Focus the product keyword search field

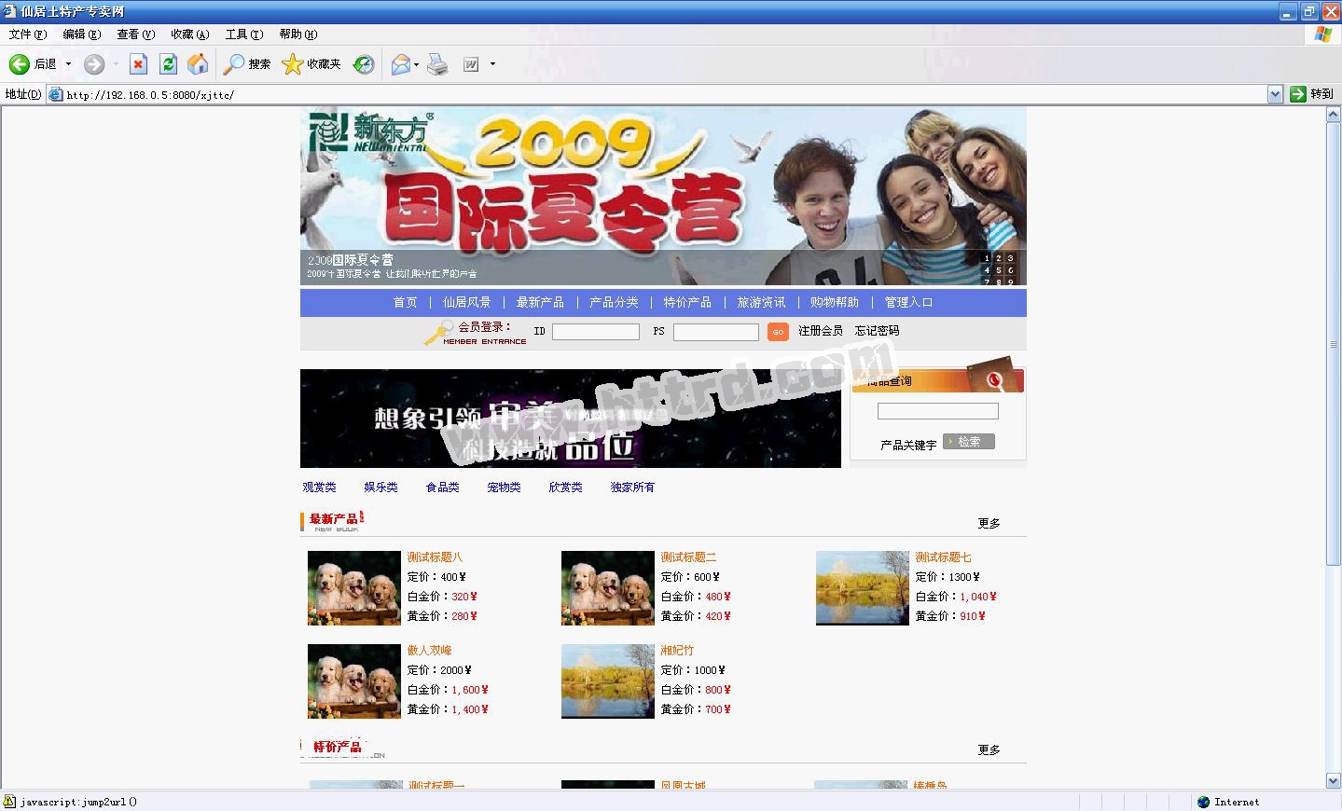click(938, 411)
